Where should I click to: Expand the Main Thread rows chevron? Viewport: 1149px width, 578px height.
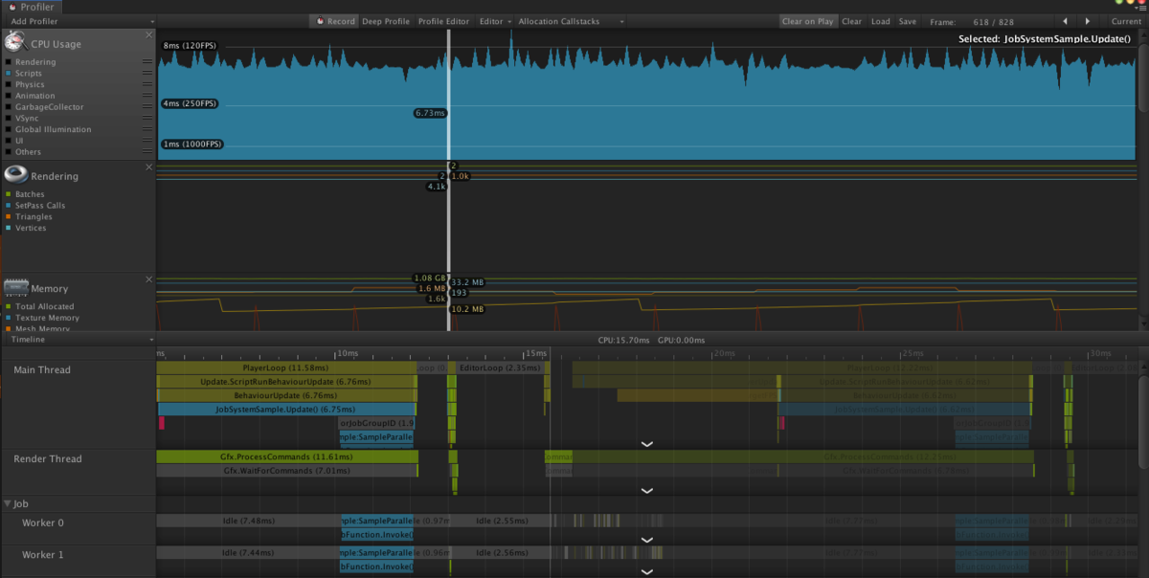647,444
